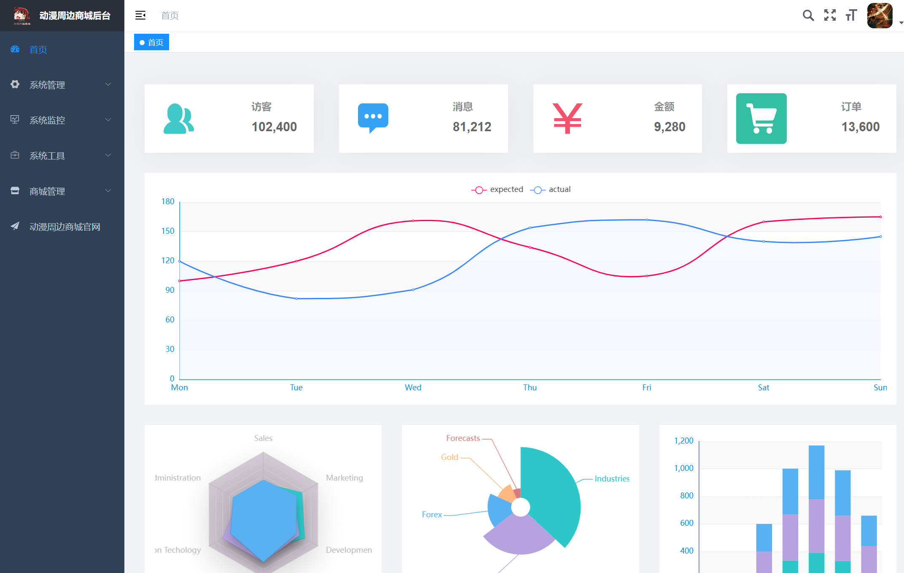Open the 动漫周边商城官网 link

[x=65, y=227]
